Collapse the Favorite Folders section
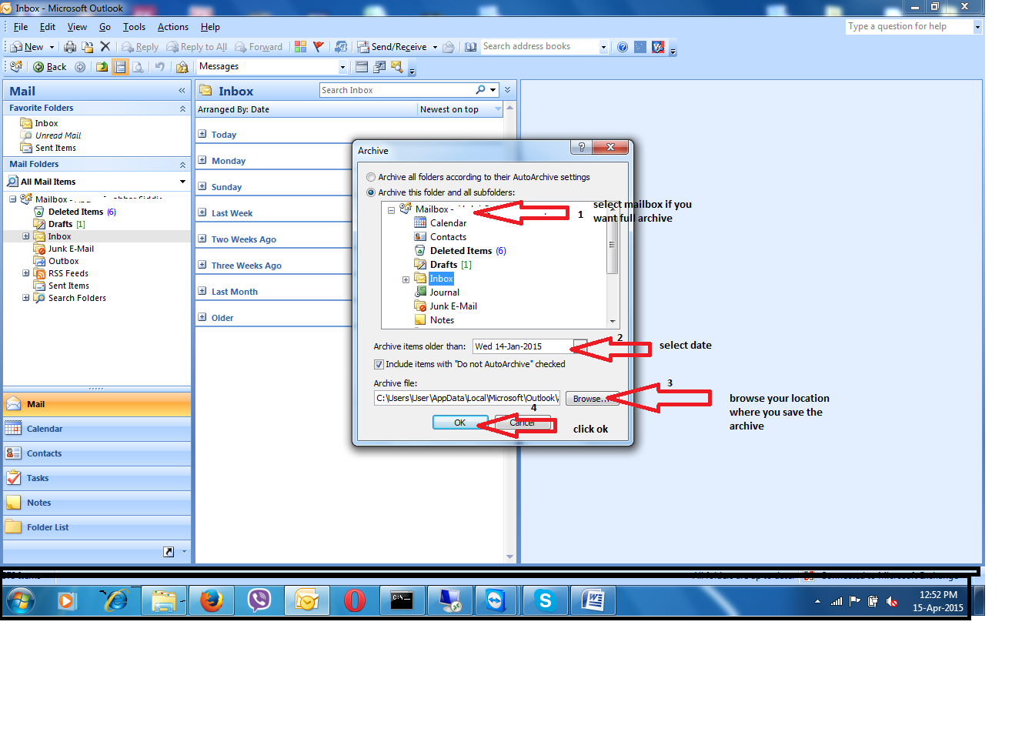Viewport: 1012px width, 742px height. (182, 109)
